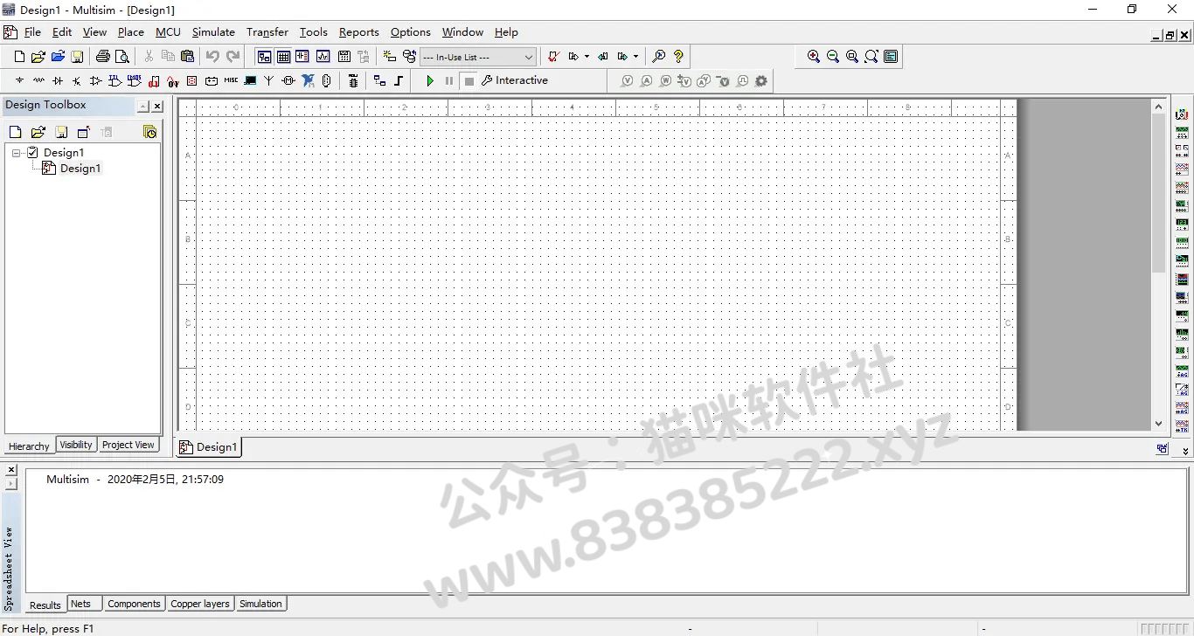This screenshot has width=1194, height=636.
Task: Open the grapher view icon
Action: tap(323, 57)
